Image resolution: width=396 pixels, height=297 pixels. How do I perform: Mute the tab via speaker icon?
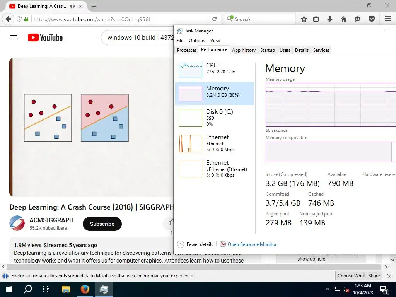[72, 6]
